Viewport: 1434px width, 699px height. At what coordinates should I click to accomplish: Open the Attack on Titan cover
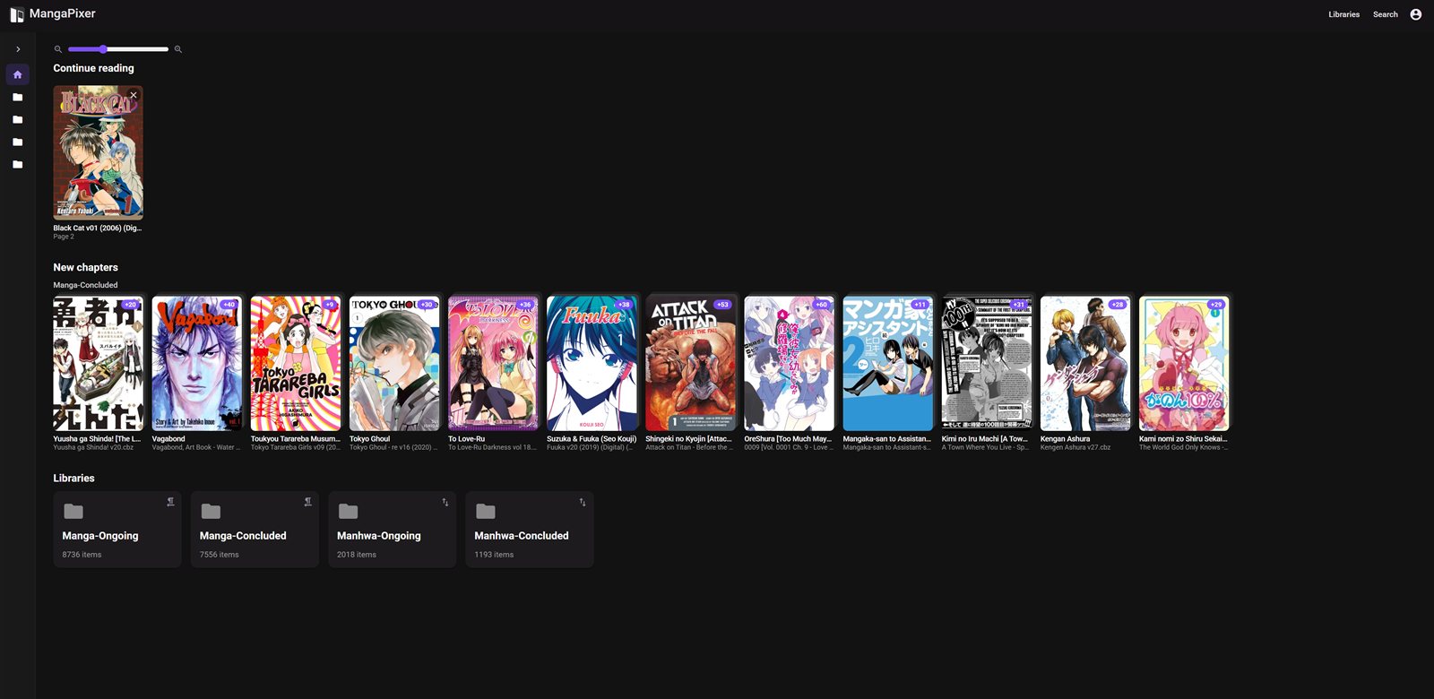tap(690, 364)
